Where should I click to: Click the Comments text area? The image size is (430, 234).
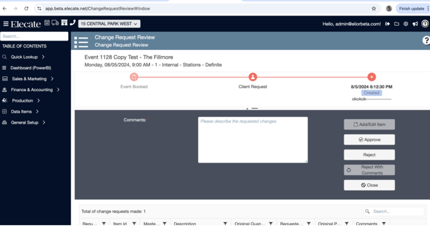click(x=253, y=140)
